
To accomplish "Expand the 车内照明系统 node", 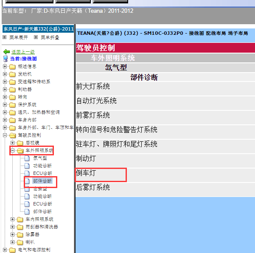I will click(x=12, y=219).
